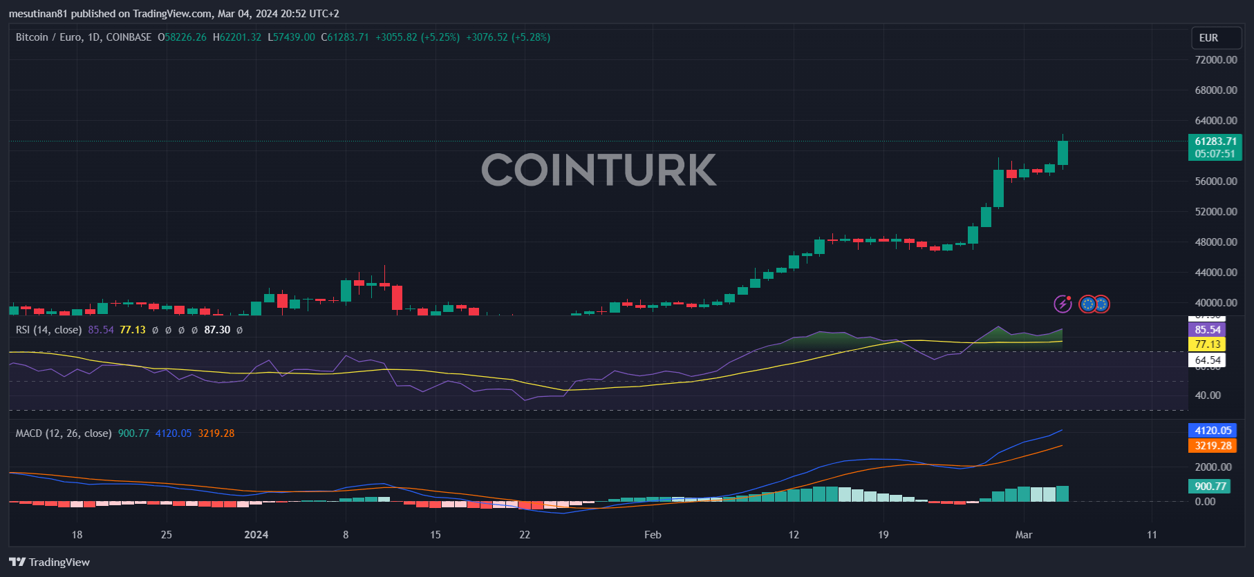Click the 8 date label on time axis
Screen dimensions: 1254x577
tap(346, 535)
